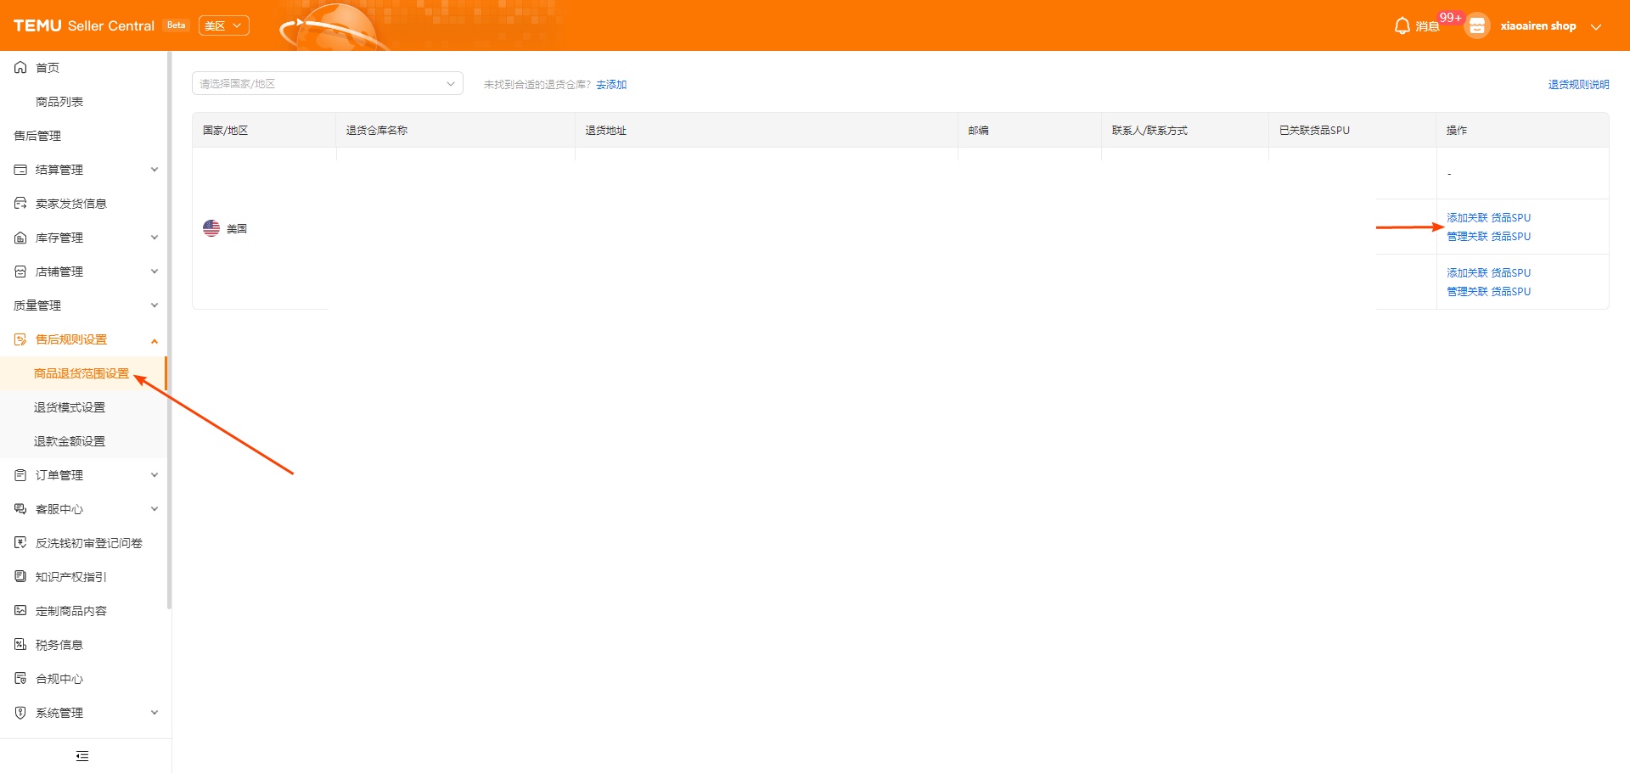Click the 卖家发货信息 truck icon
This screenshot has width=1630, height=773.
20,204
